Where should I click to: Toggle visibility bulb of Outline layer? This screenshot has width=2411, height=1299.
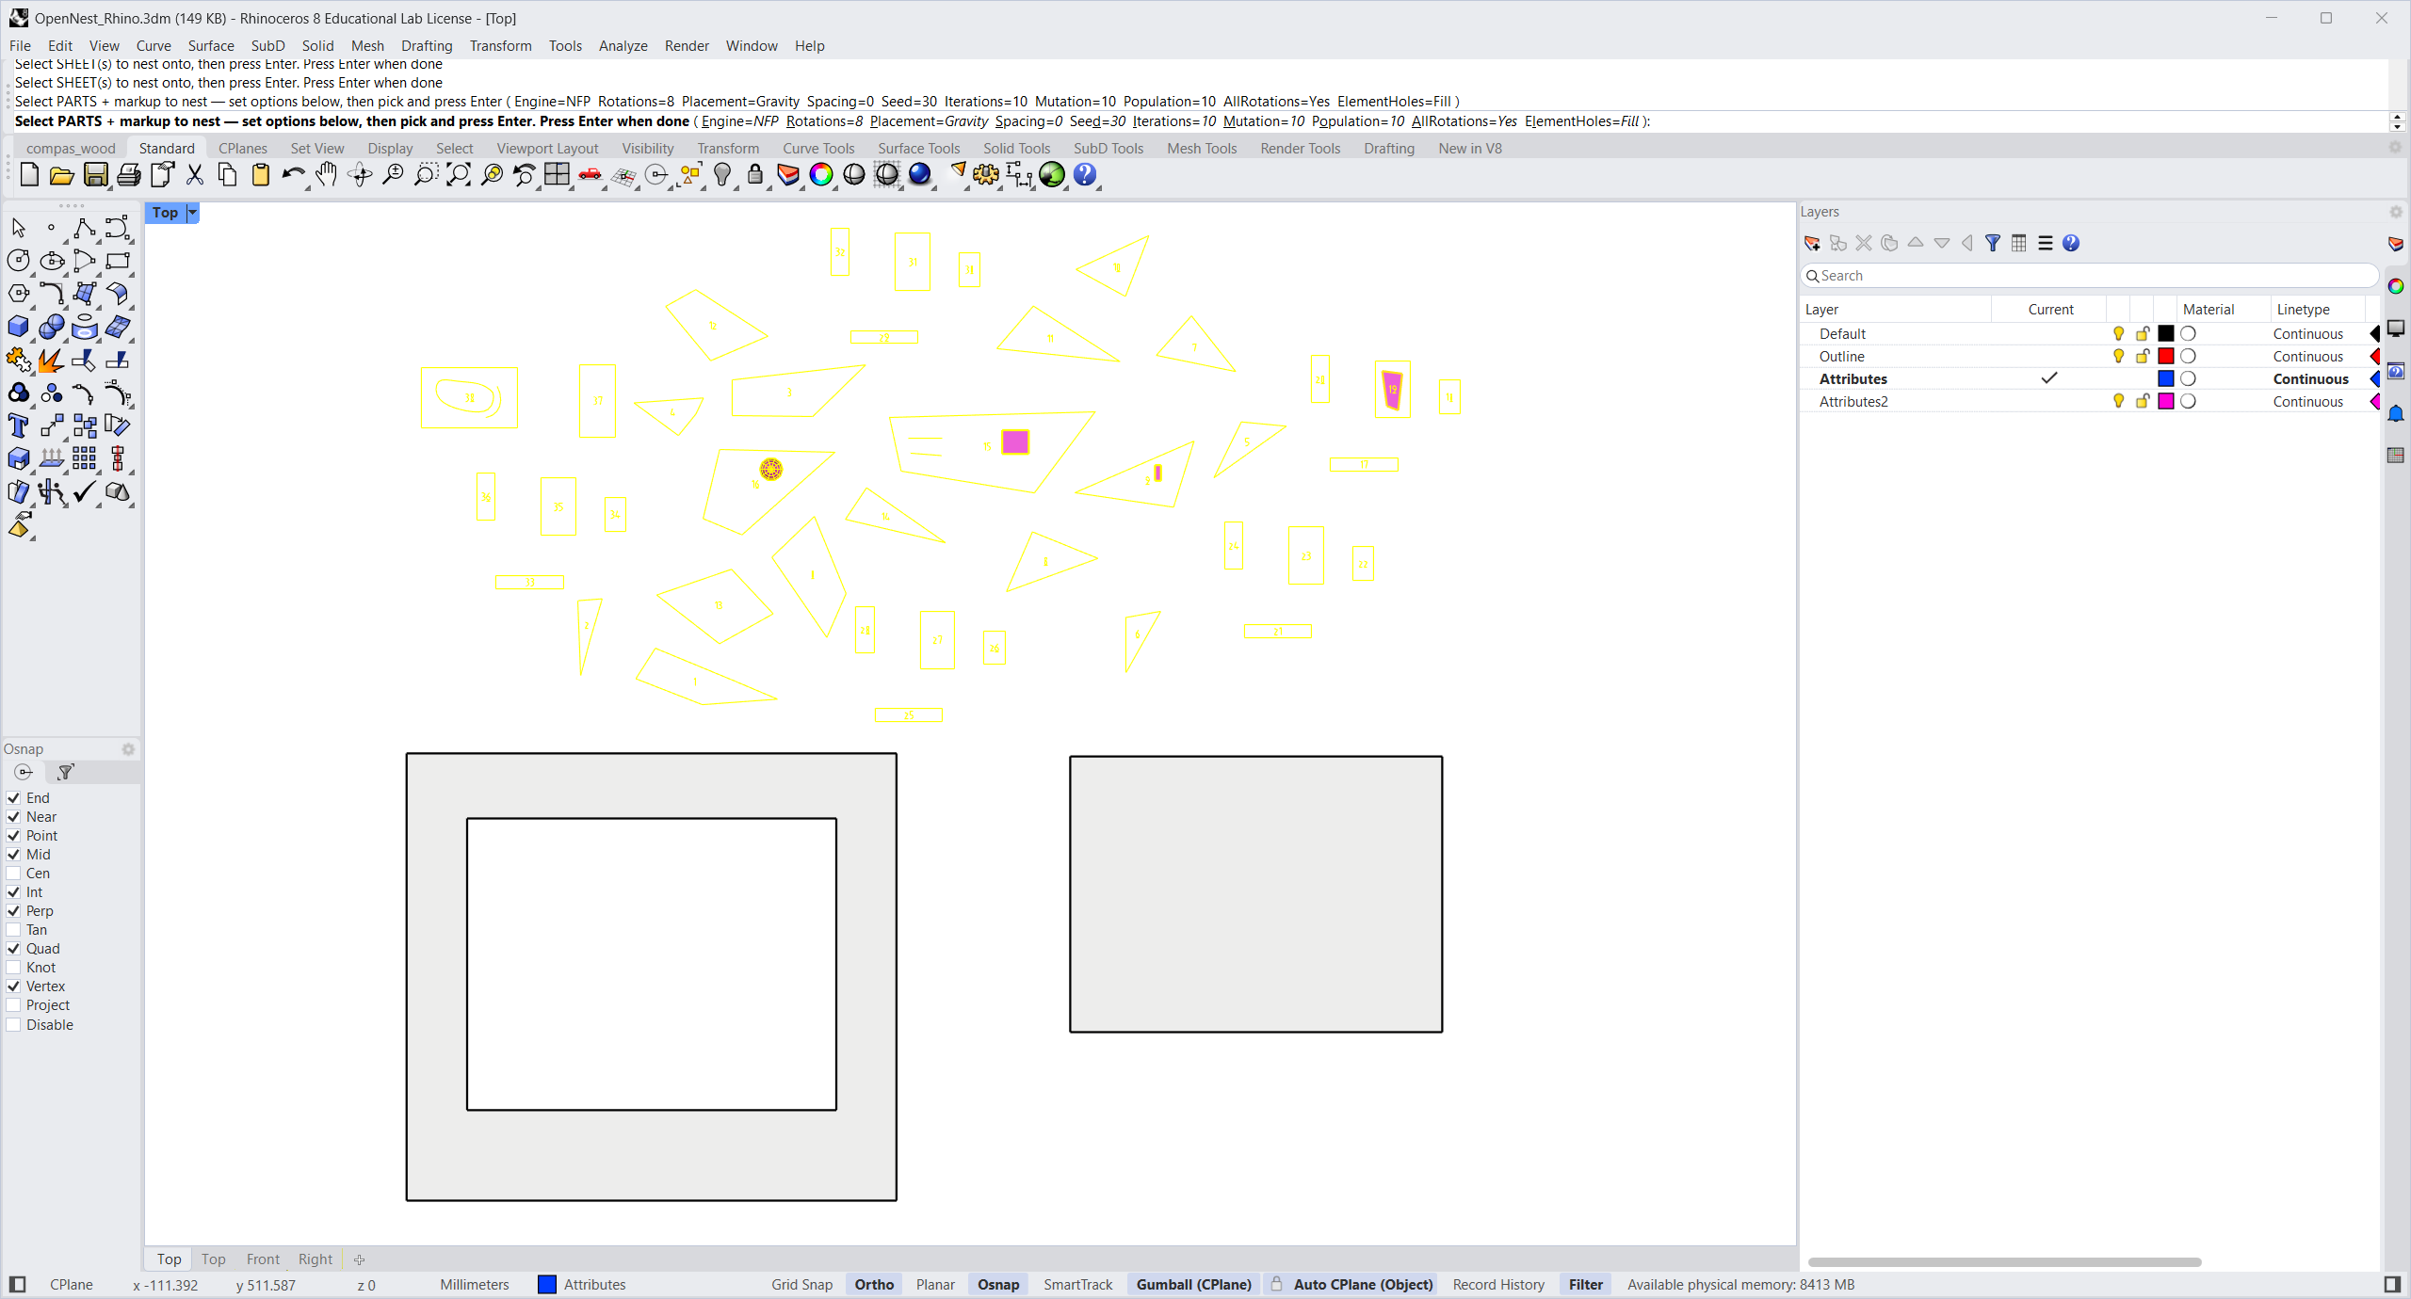(x=2119, y=357)
